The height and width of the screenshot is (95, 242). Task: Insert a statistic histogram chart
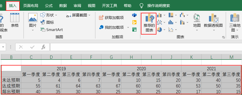coord(171,22)
